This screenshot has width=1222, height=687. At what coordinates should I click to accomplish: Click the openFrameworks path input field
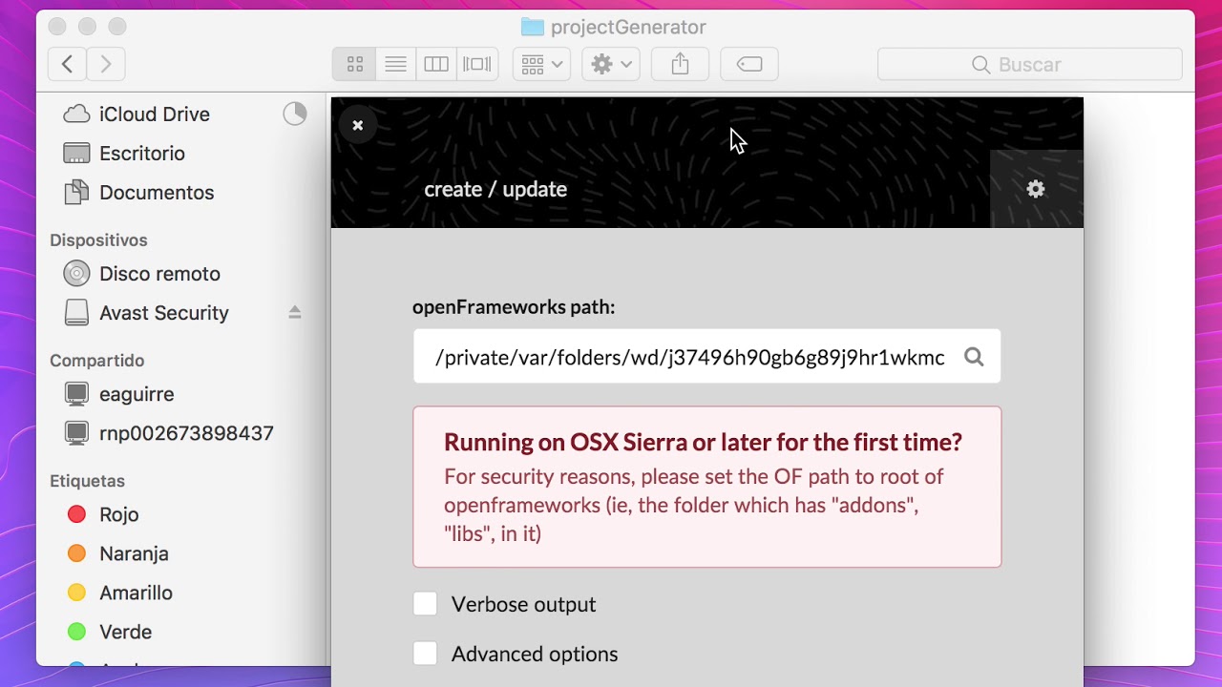[706, 357]
